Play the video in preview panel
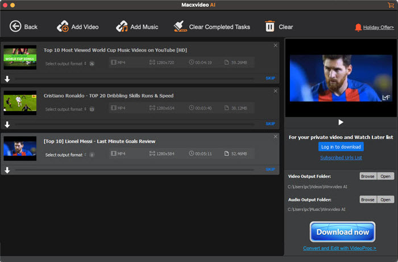 click(341, 122)
